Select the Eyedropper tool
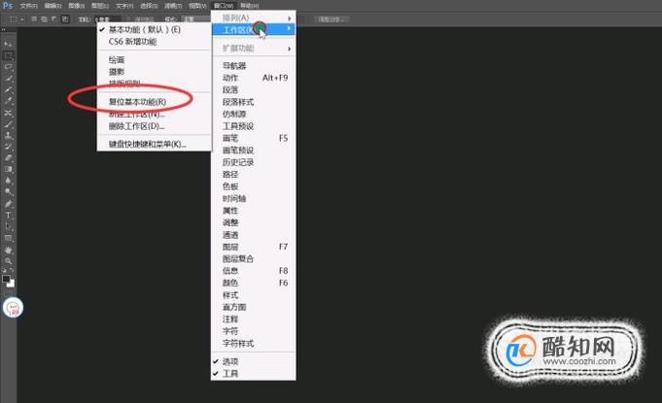Screen dimensions: 662x403 point(8,101)
